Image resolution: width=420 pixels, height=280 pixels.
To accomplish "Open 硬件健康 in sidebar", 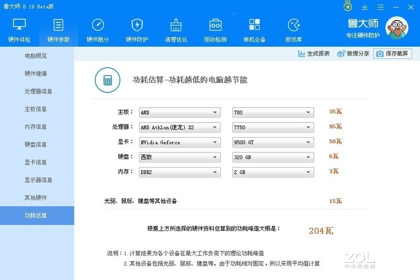I will click(36, 74).
